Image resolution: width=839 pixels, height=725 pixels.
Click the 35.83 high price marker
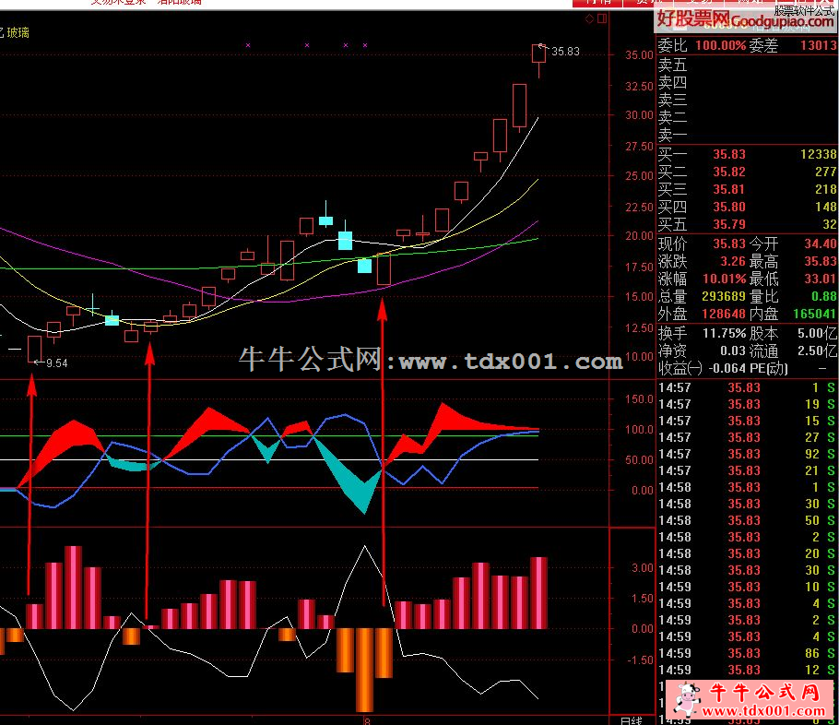pyautogui.click(x=565, y=52)
